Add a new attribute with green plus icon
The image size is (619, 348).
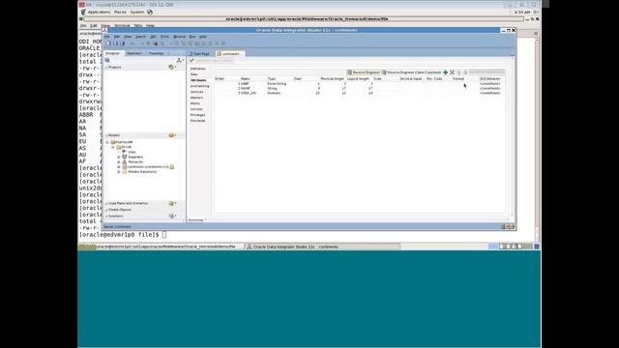[445, 72]
